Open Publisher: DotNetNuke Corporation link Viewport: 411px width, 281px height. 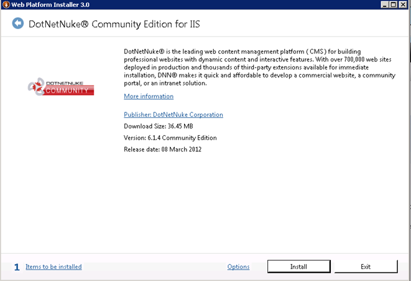point(173,115)
